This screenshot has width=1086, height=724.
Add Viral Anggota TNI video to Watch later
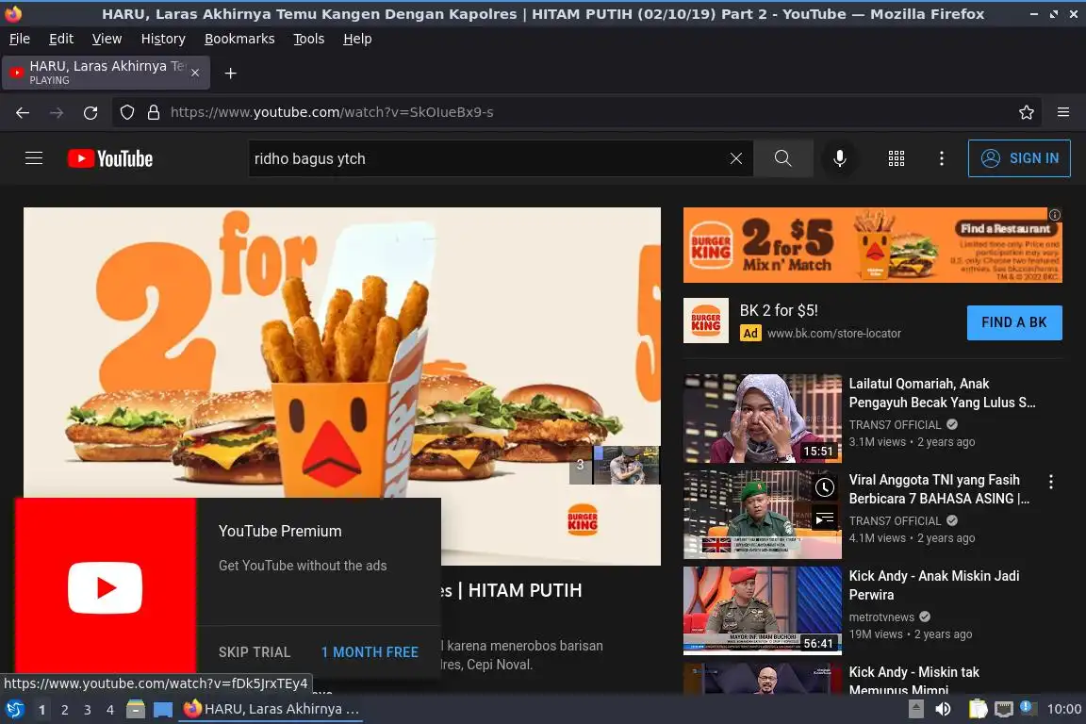pos(824,487)
